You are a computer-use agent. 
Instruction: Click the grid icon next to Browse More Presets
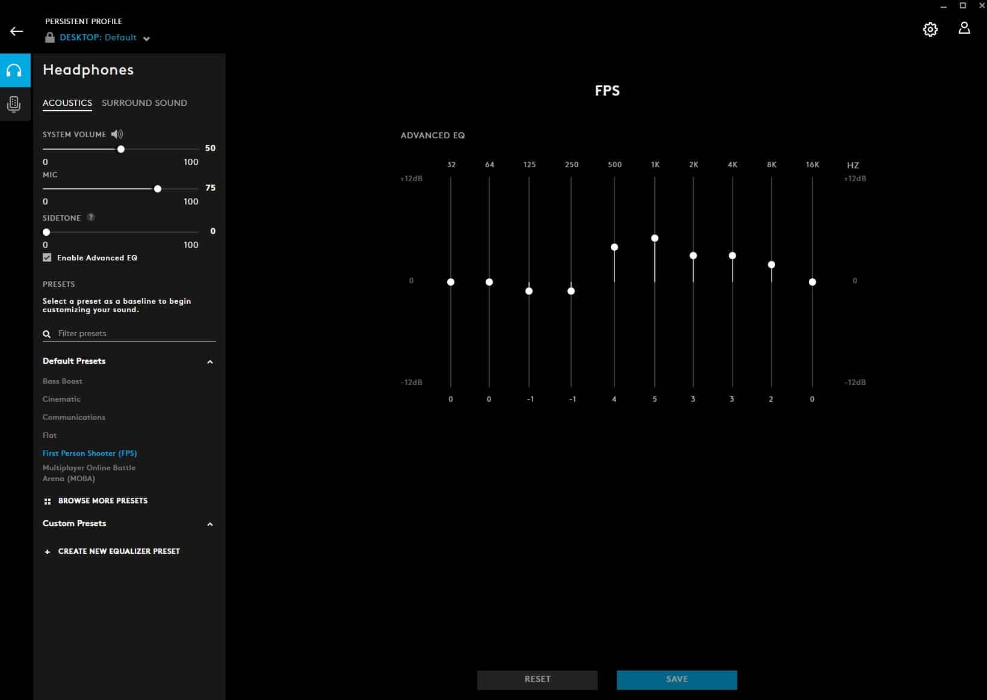click(x=48, y=501)
